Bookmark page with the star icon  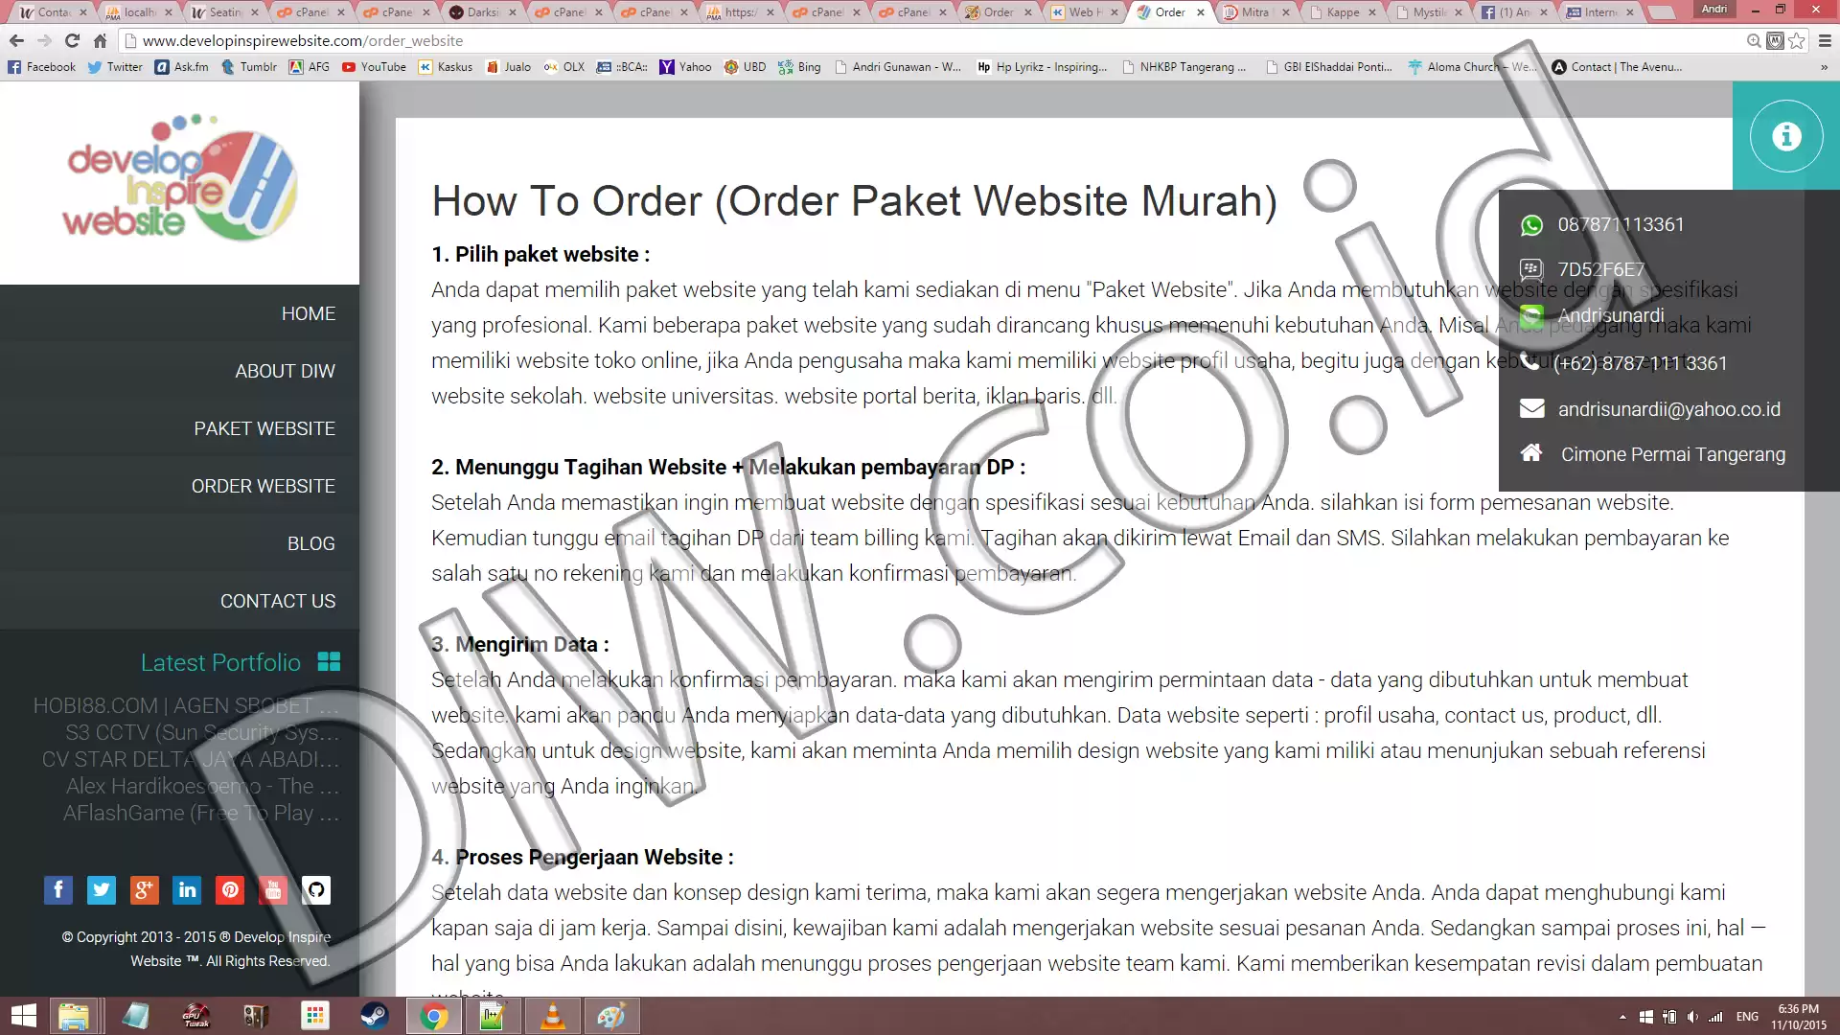[x=1797, y=40]
